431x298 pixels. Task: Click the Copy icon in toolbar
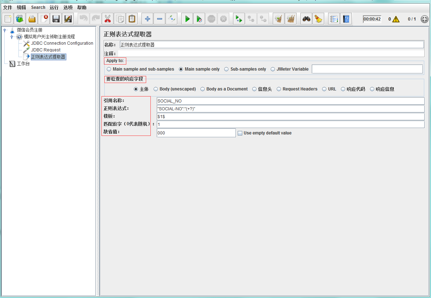[x=120, y=19]
